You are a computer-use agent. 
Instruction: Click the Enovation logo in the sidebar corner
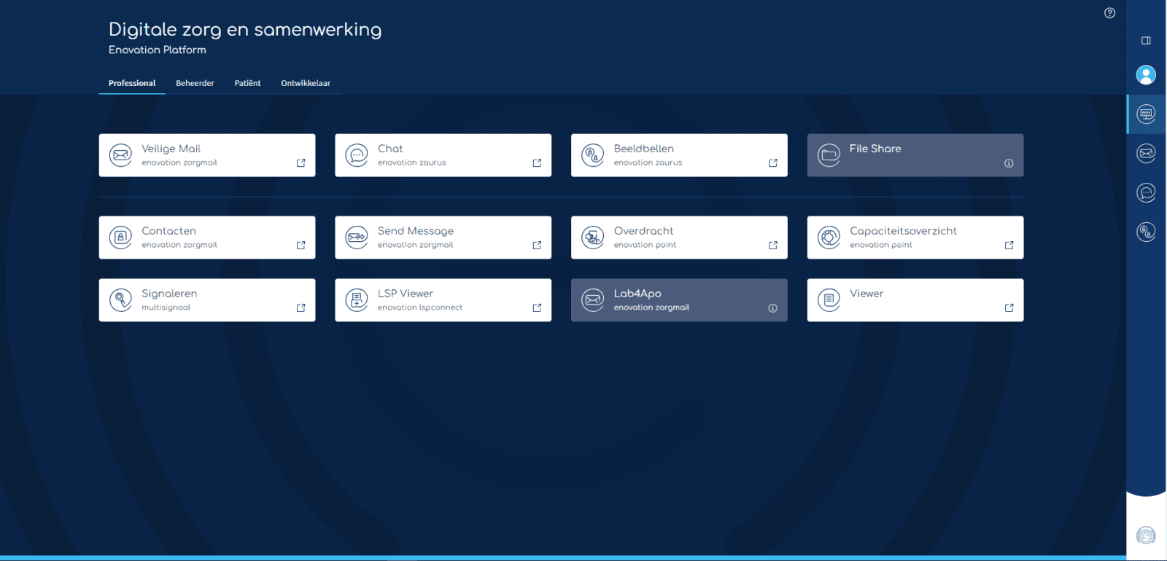1146,535
